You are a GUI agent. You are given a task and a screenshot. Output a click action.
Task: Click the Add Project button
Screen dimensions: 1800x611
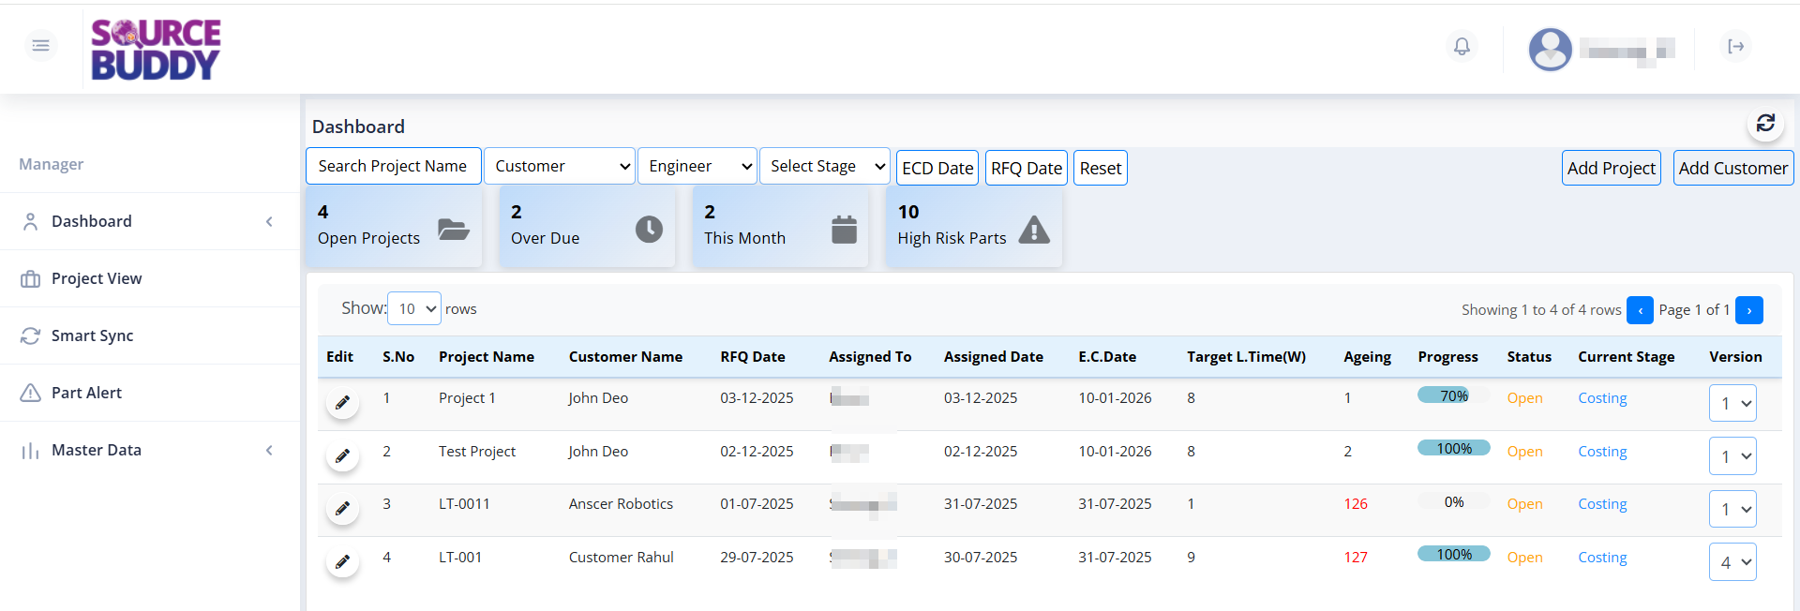(x=1611, y=168)
